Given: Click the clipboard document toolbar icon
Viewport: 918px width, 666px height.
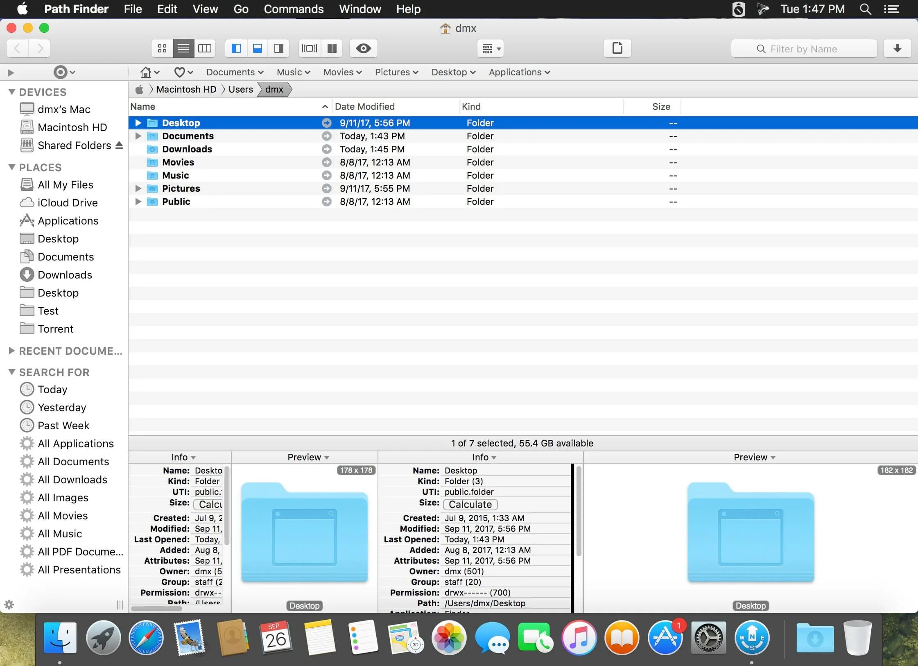Looking at the screenshot, I should coord(617,48).
